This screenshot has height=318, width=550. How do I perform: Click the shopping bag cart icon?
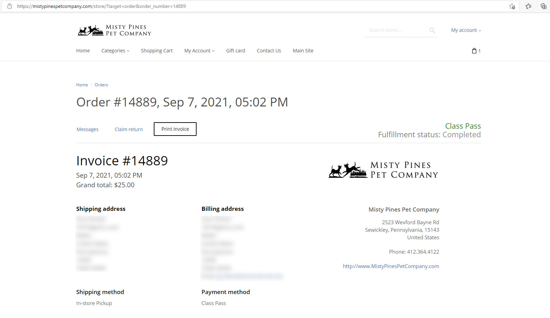[474, 51]
